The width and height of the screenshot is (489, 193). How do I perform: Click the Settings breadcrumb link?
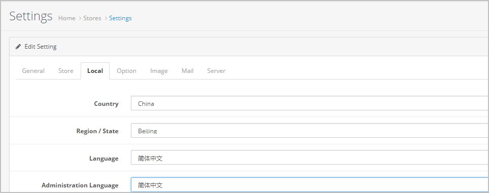point(120,18)
